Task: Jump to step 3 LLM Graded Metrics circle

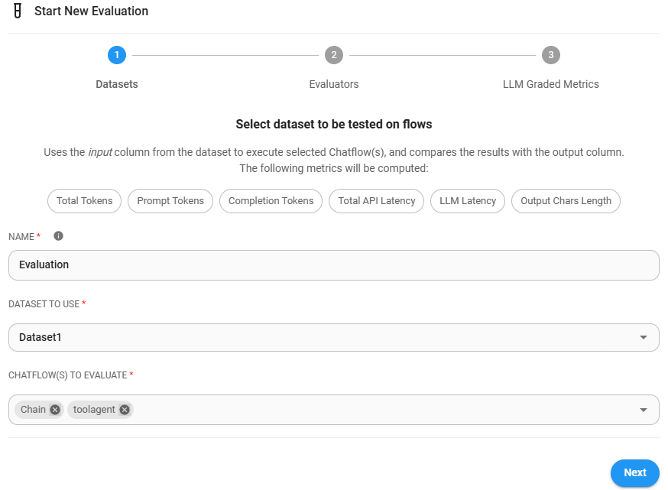Action: (x=550, y=55)
